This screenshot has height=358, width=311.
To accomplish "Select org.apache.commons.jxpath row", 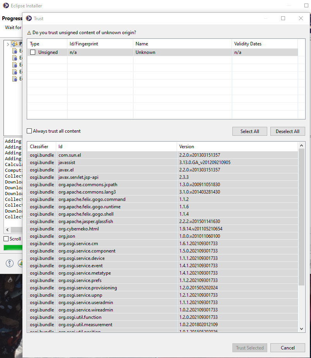I will 163,185.
